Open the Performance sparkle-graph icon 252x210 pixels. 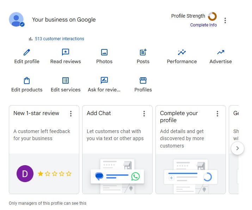(x=182, y=52)
